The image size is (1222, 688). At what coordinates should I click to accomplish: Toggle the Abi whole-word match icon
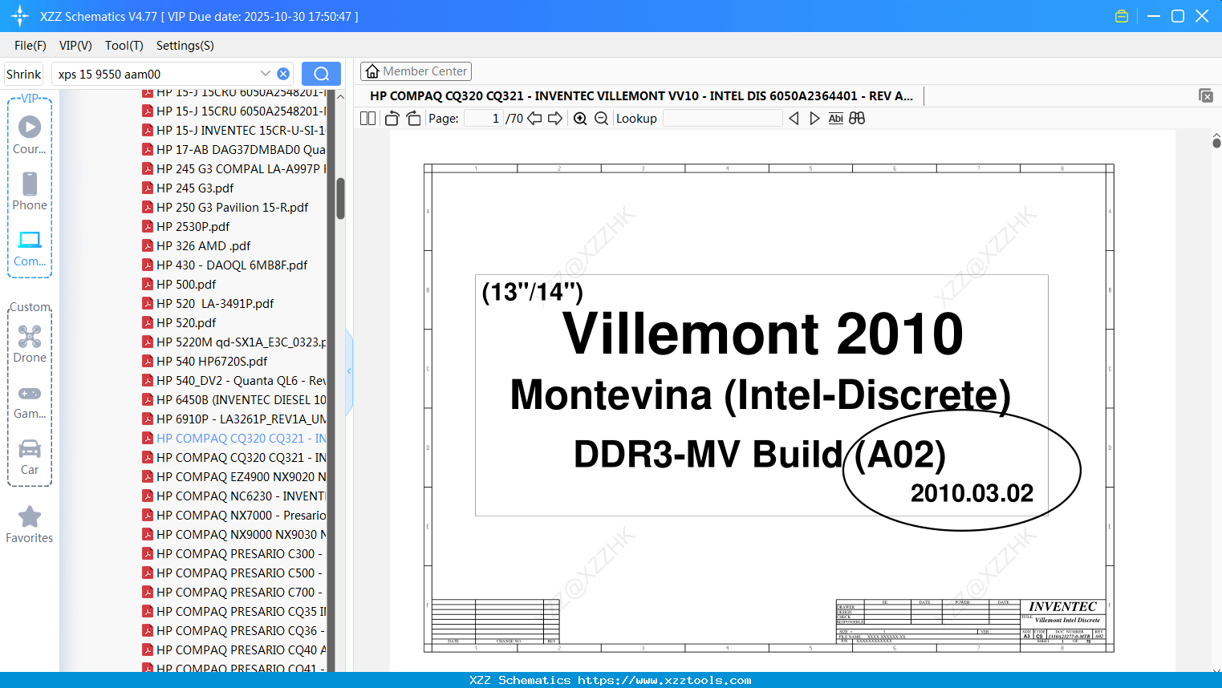835,119
